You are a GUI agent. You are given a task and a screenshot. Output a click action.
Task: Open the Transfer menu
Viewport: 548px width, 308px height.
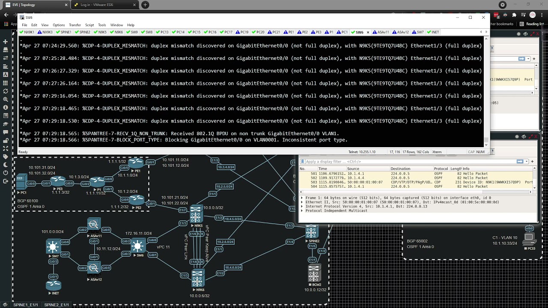pyautogui.click(x=75, y=25)
